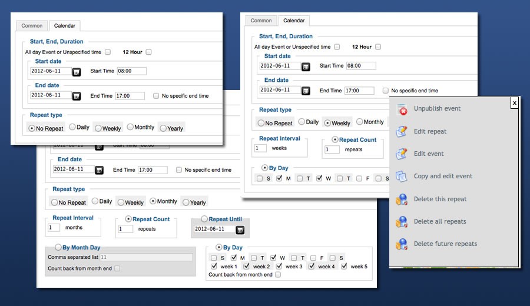This screenshot has height=306, width=530.
Task: Open End date calendar picker in Weekly panel
Action: click(x=306, y=91)
